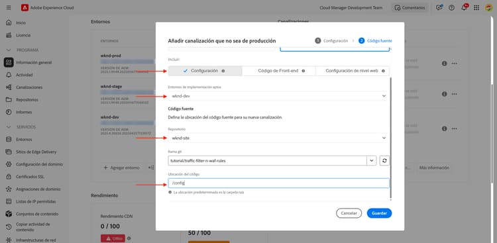
Task: Collapse the SERVICIOS section
Action: [x=9, y=127]
